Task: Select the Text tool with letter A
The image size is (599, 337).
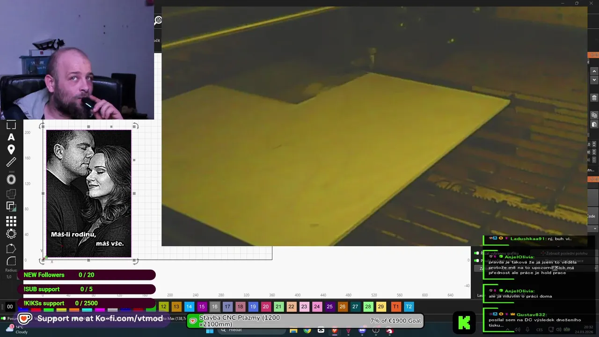Action: coord(11,137)
